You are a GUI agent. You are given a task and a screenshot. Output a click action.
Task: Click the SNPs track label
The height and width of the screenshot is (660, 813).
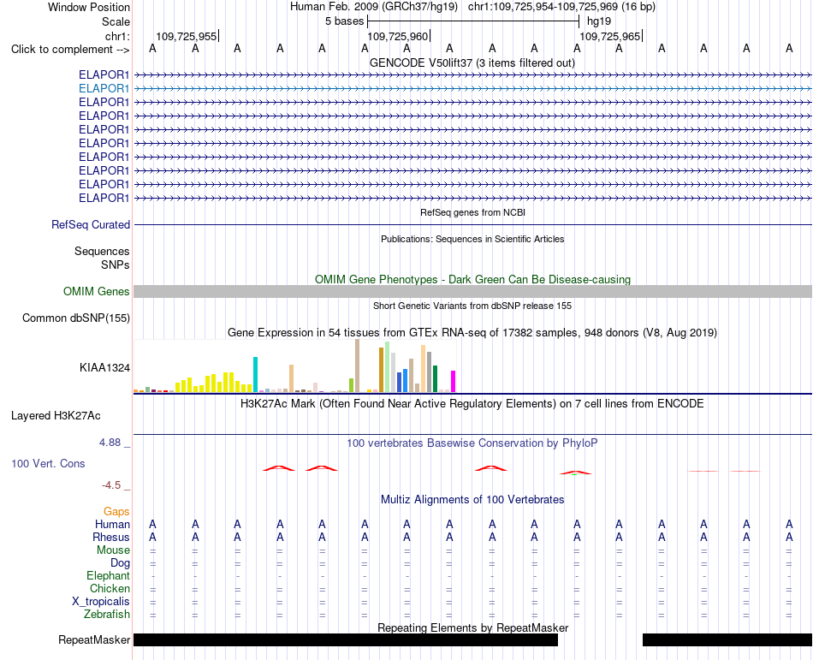click(x=116, y=265)
